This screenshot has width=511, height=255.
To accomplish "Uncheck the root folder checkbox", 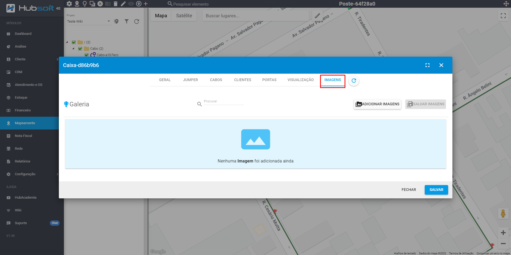I will click(74, 42).
